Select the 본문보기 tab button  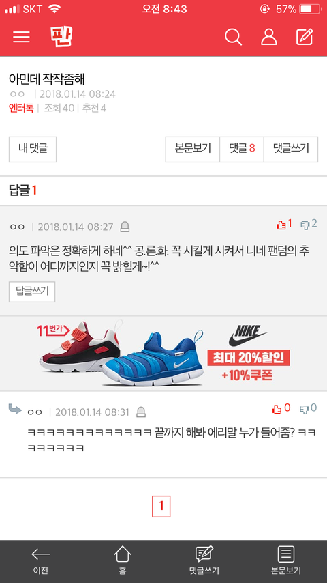tap(193, 149)
